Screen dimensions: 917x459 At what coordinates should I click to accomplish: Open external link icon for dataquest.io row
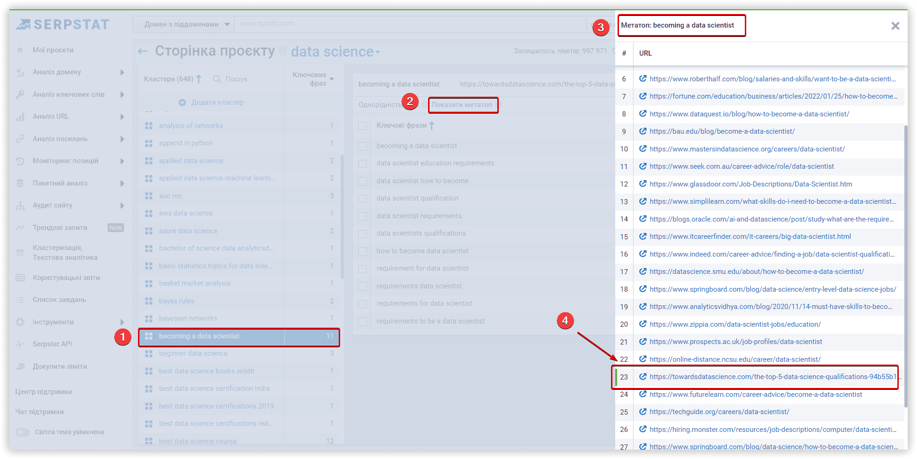click(x=643, y=114)
